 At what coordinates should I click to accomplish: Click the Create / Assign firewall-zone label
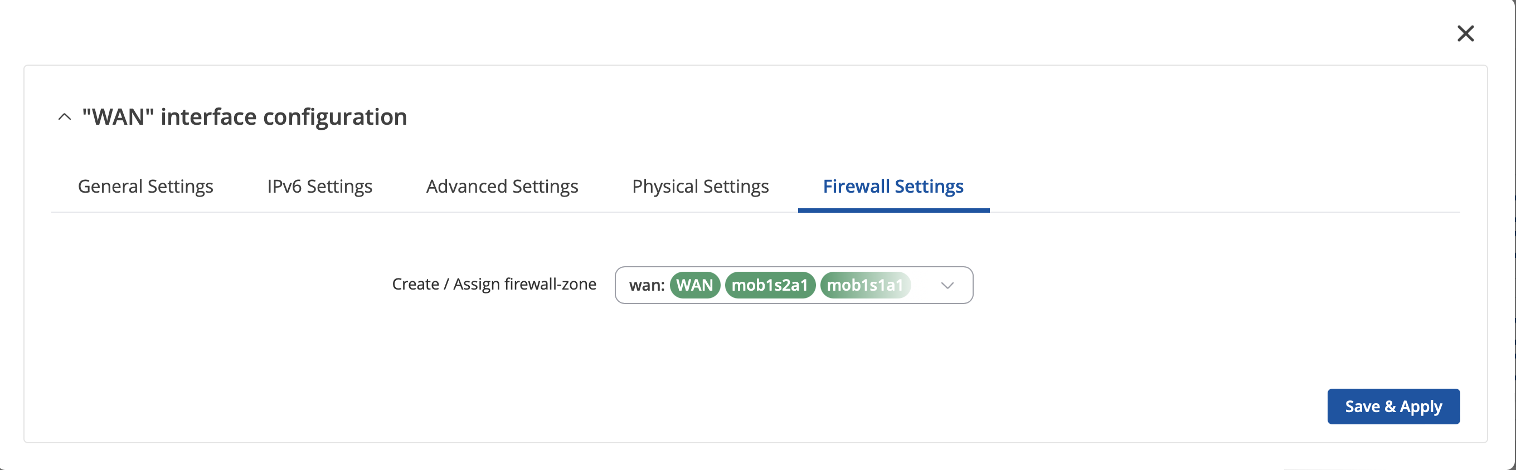494,285
